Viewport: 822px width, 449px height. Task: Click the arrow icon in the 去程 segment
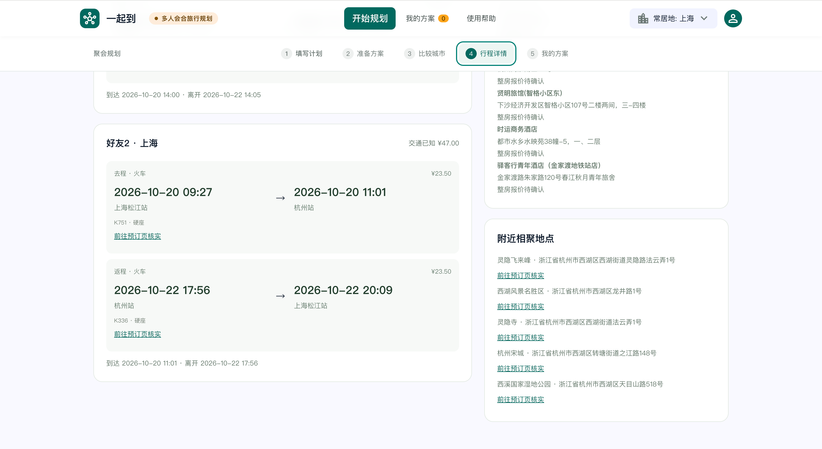(280, 198)
